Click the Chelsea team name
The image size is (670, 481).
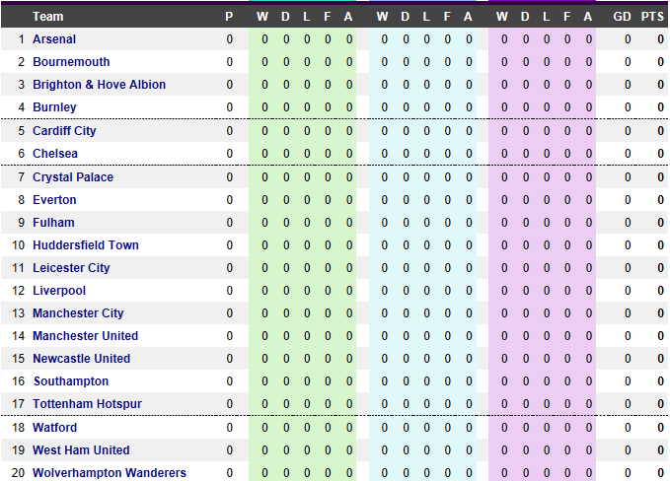(x=55, y=154)
